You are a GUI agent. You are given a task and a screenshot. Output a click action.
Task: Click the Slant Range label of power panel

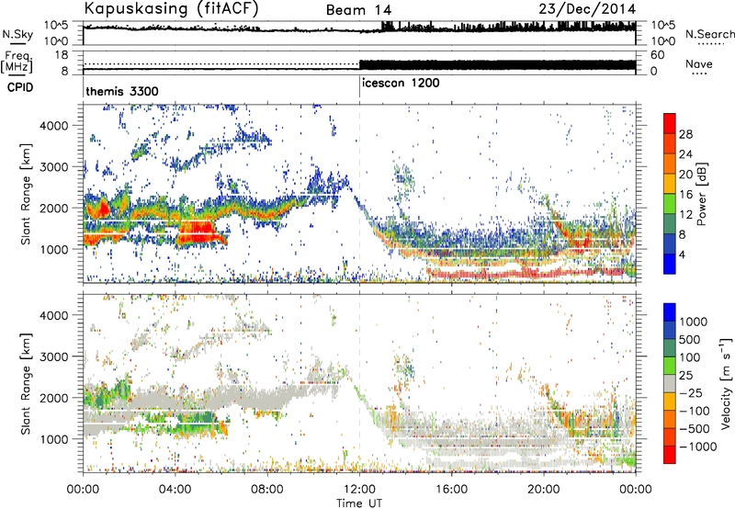[x=26, y=194]
